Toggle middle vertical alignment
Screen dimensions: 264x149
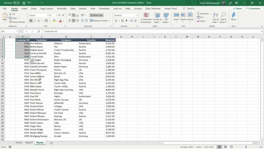click(73, 15)
